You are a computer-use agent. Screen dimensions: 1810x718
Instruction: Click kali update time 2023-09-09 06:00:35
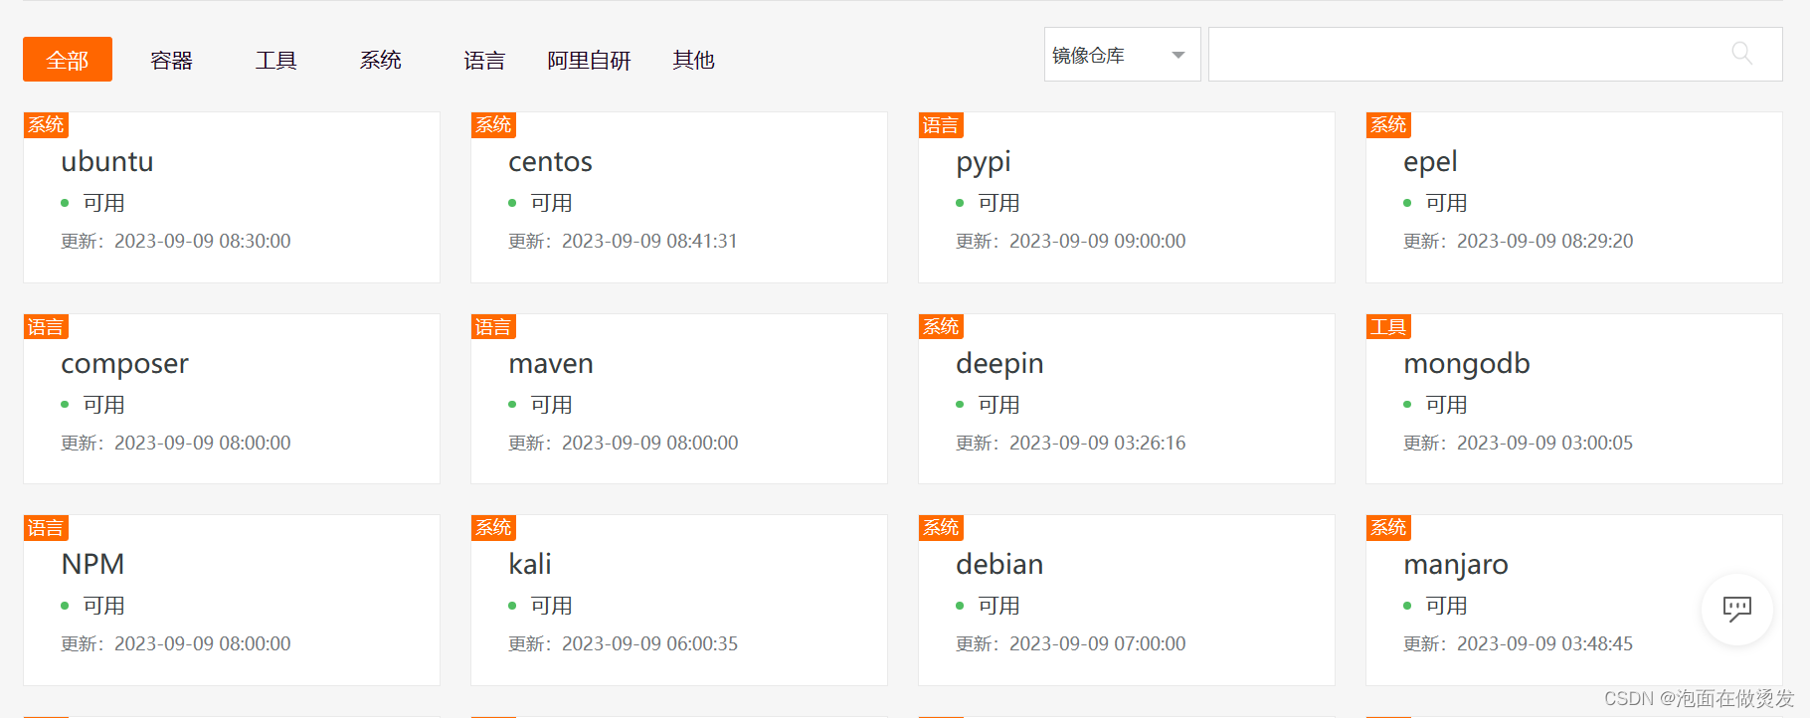click(649, 643)
